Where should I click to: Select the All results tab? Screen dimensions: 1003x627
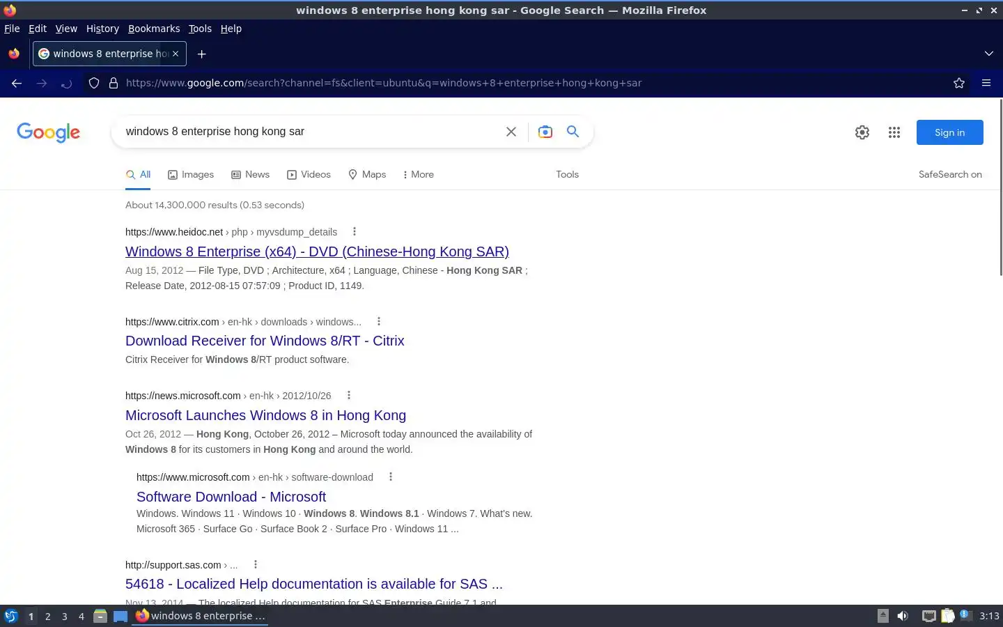click(x=138, y=175)
